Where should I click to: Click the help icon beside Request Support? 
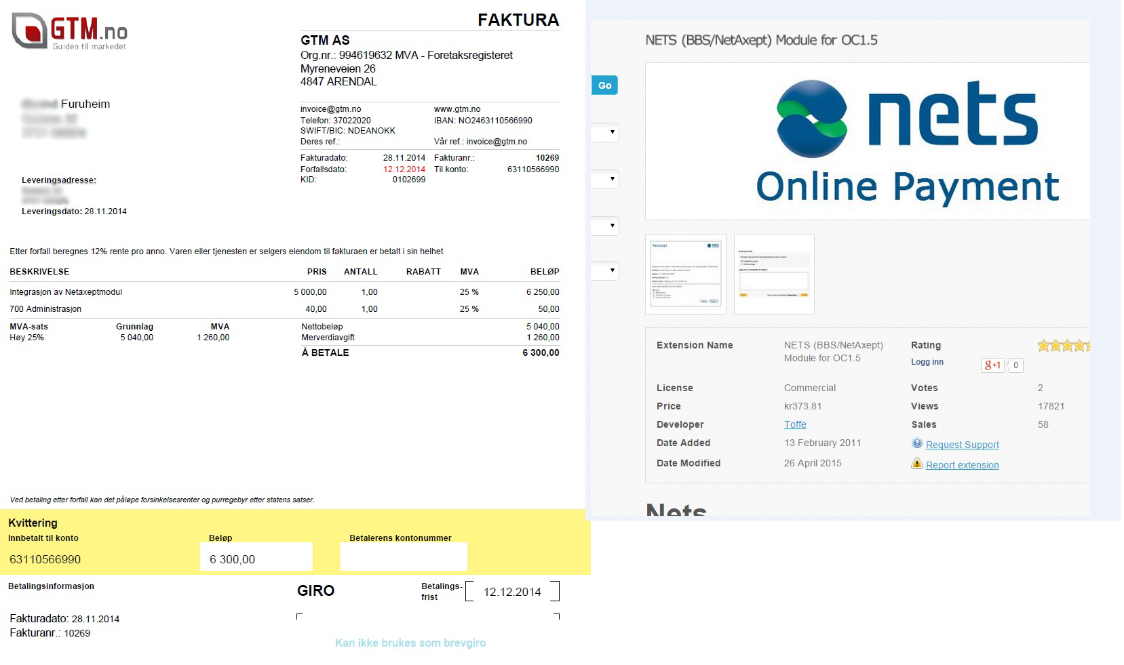[x=917, y=443]
